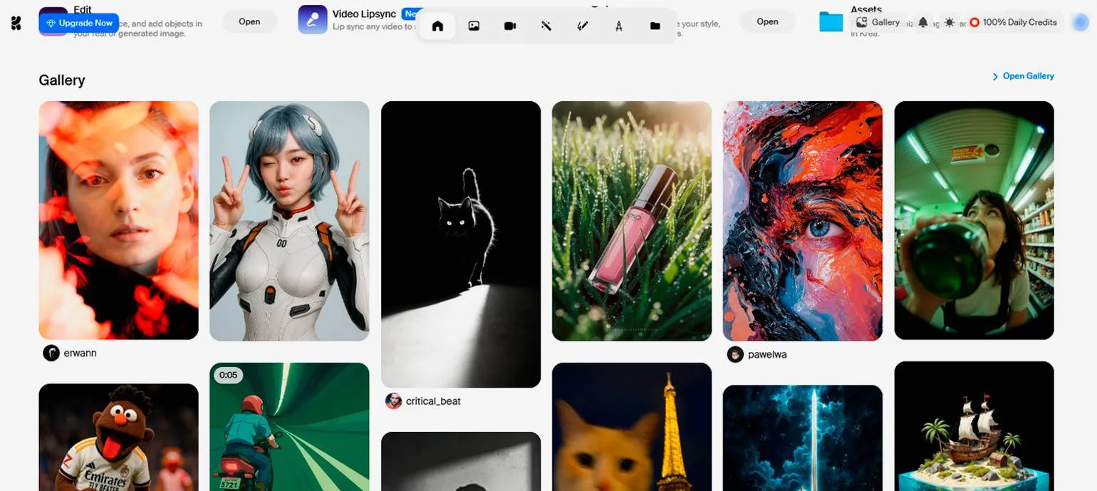Open the user profile avatar menu

(x=1081, y=23)
